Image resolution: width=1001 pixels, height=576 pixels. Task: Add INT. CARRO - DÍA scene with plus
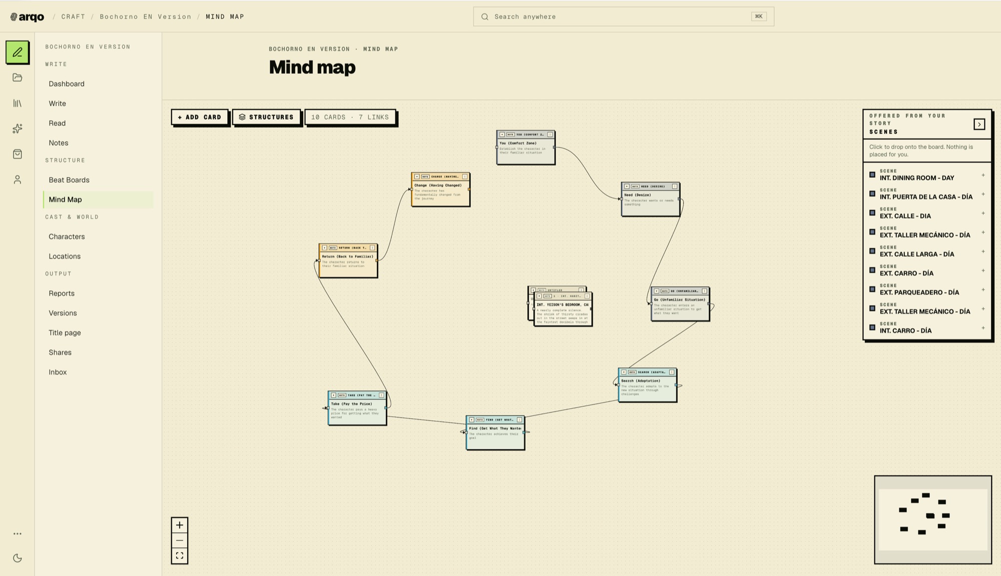(x=983, y=328)
